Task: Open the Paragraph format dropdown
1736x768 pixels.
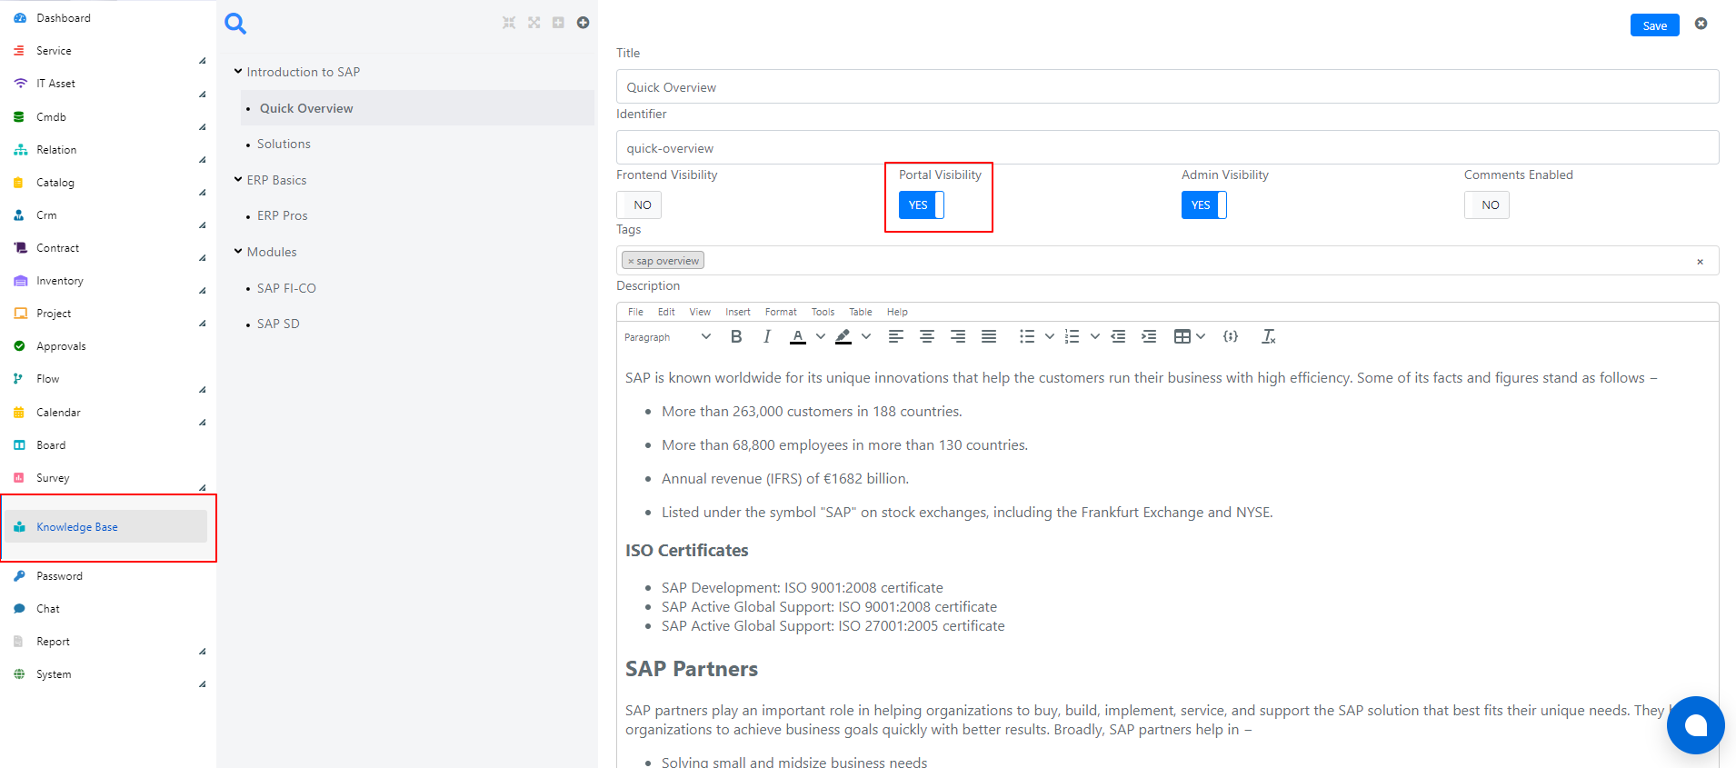Action: (x=668, y=337)
